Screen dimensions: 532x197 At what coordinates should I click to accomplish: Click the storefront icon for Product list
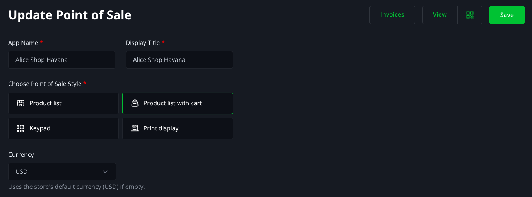21,103
